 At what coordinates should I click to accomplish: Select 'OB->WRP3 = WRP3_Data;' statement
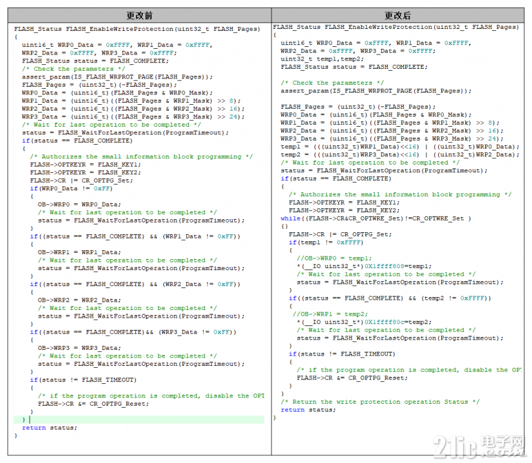click(x=79, y=348)
